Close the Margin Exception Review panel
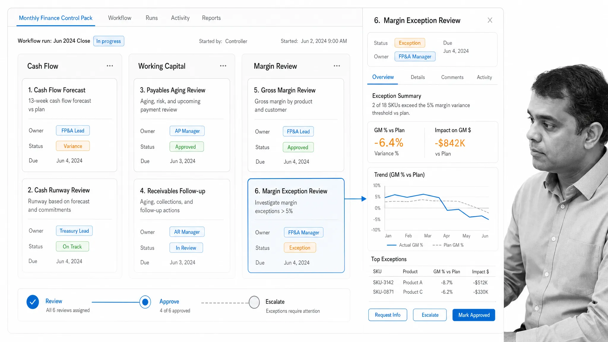 [490, 20]
